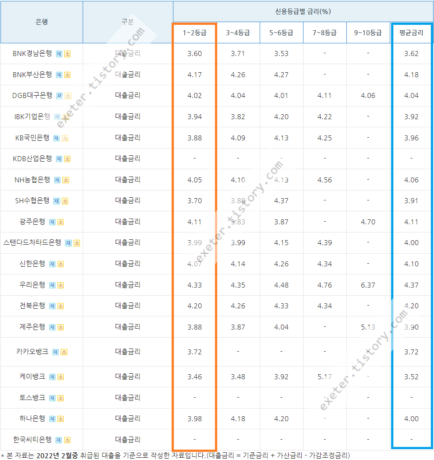This screenshot has width=434, height=460.
Task: Click the 은행 column header
Action: point(42,22)
